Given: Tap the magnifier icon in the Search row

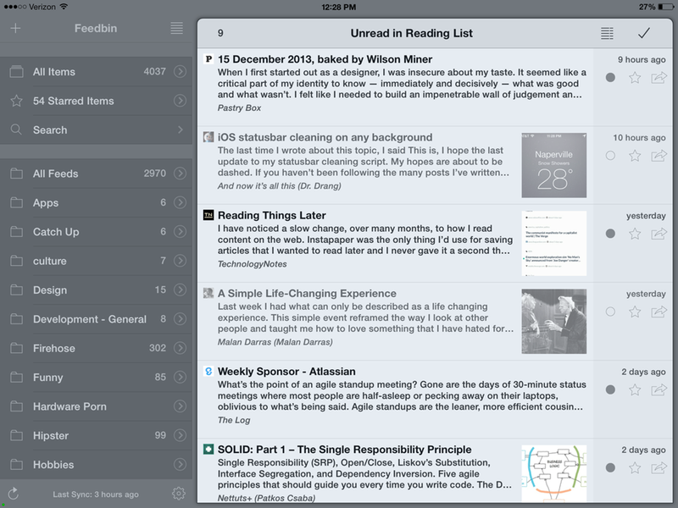Looking at the screenshot, I should (16, 130).
